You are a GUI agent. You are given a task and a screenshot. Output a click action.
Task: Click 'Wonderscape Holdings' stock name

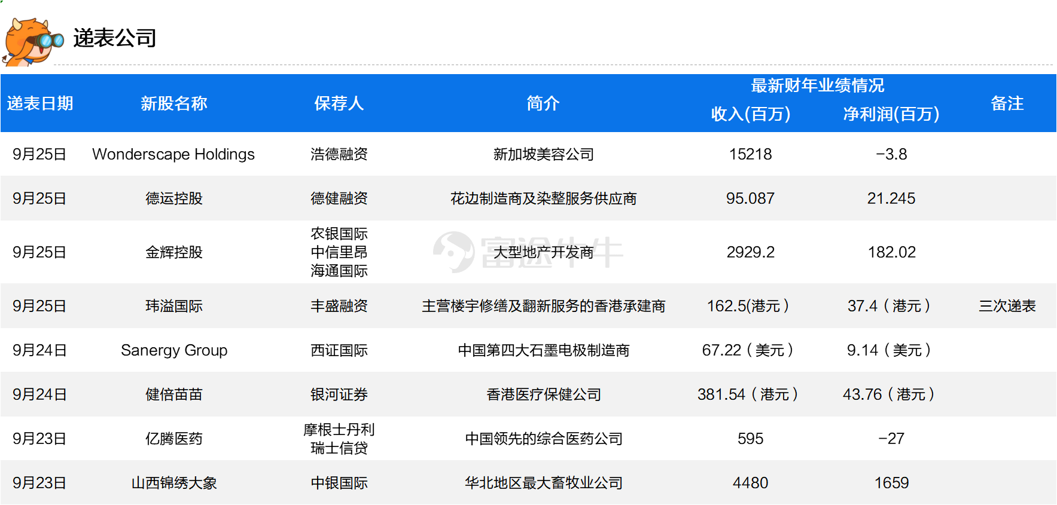click(x=173, y=154)
